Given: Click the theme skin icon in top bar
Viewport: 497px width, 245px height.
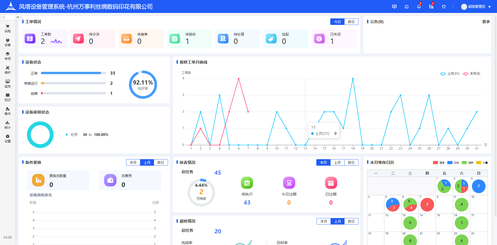Looking at the screenshot, I should tap(444, 6).
